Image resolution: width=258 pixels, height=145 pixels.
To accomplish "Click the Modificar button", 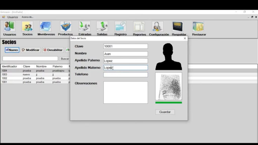I will point(31,50).
